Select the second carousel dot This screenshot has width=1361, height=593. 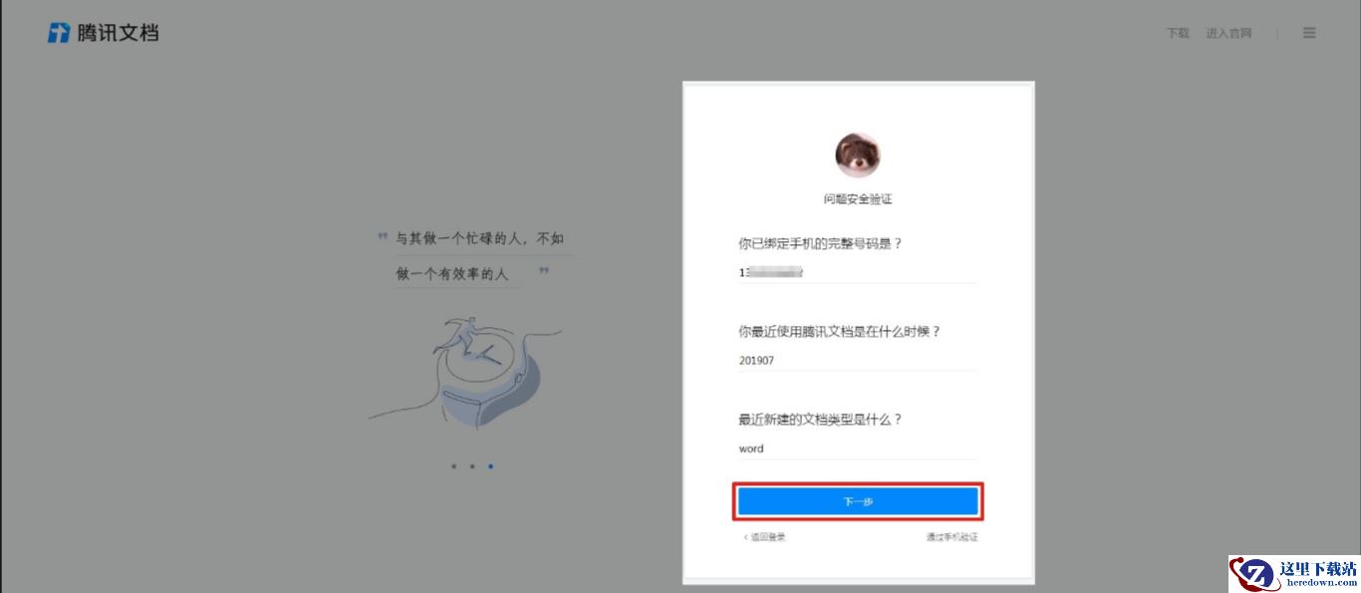tap(471, 465)
